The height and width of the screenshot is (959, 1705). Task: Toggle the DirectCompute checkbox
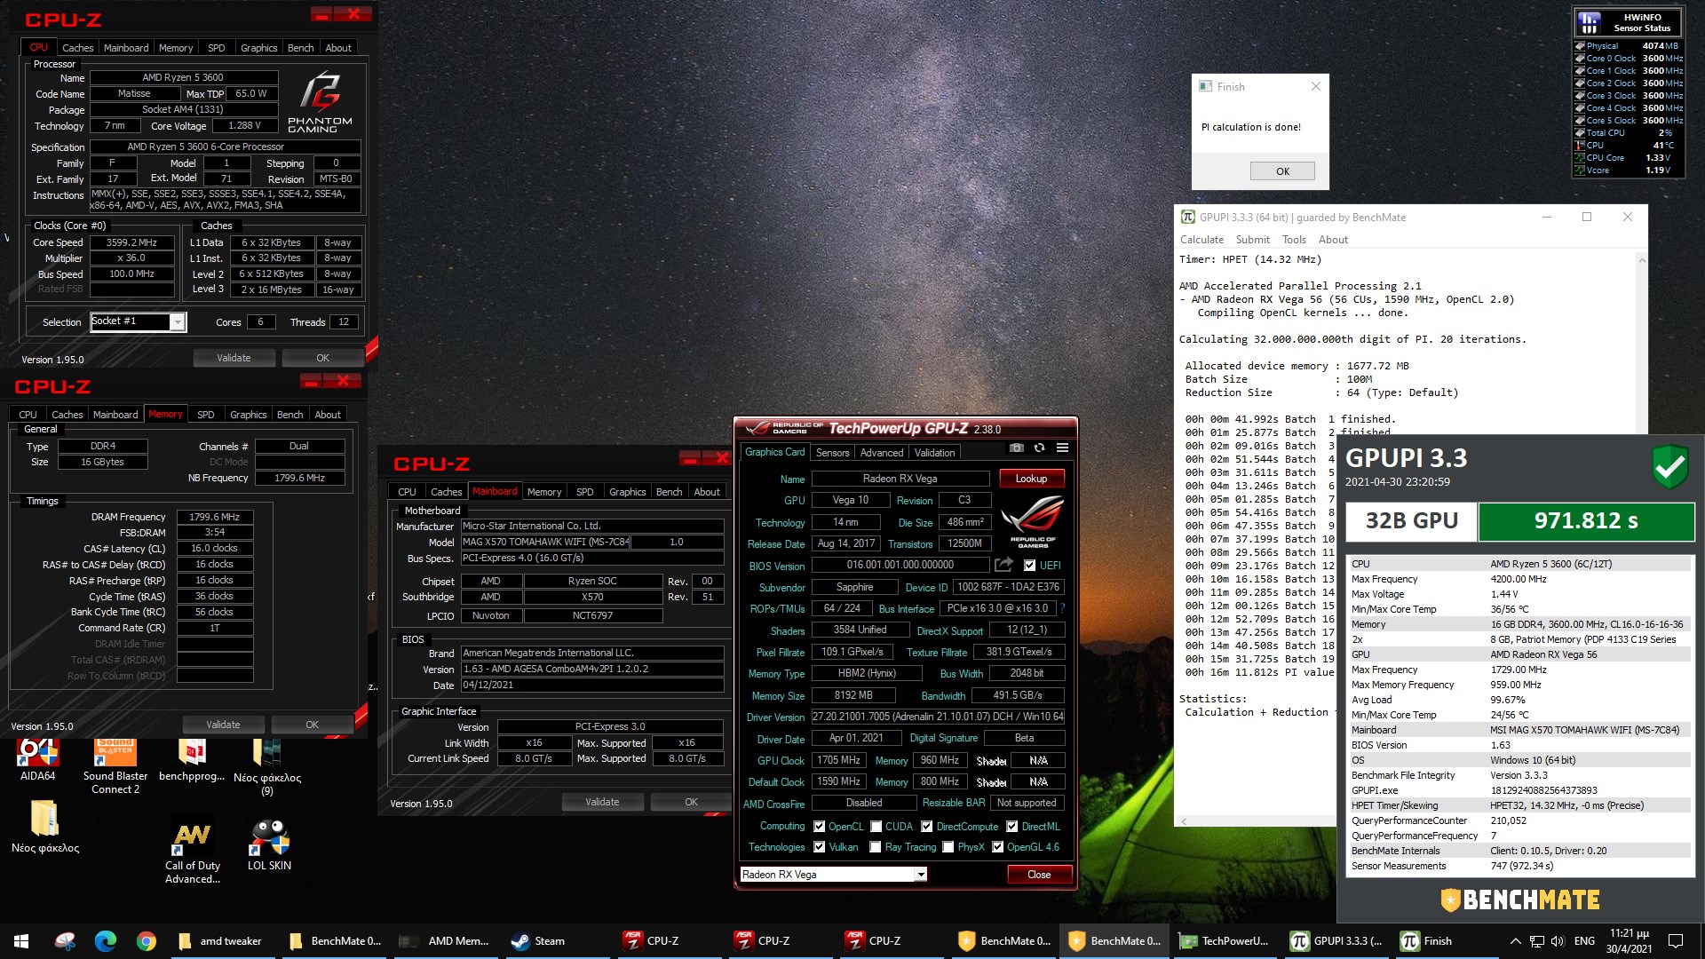tap(926, 826)
